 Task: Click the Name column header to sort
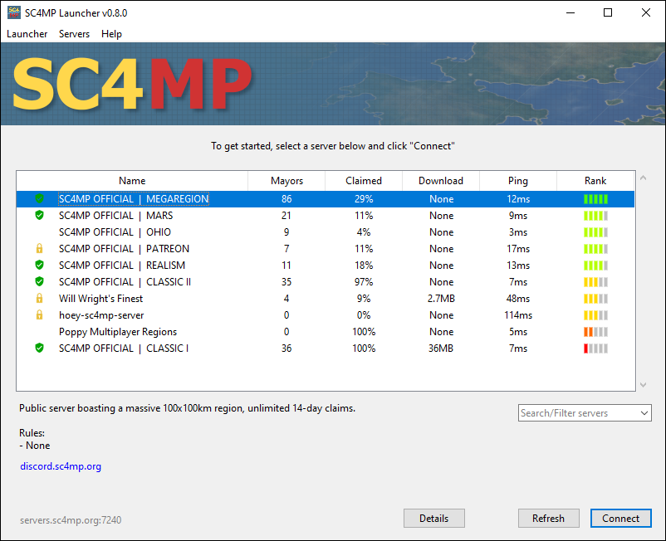[132, 180]
